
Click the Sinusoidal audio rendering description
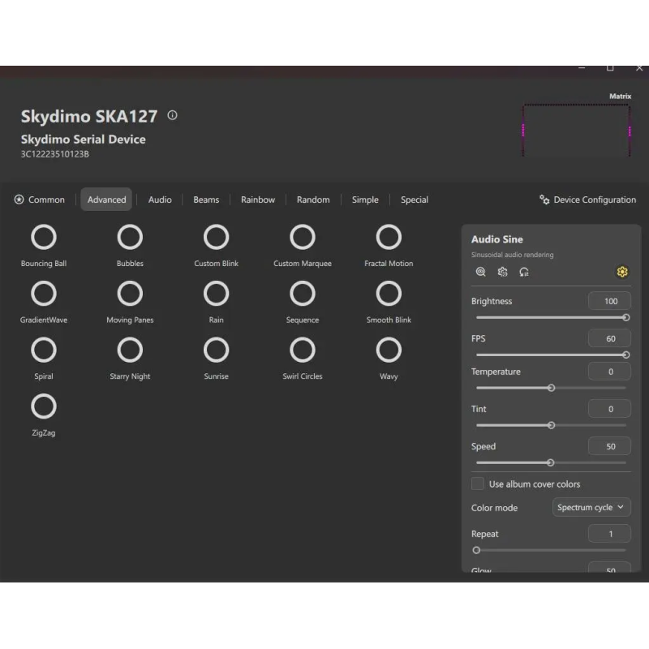coord(512,255)
